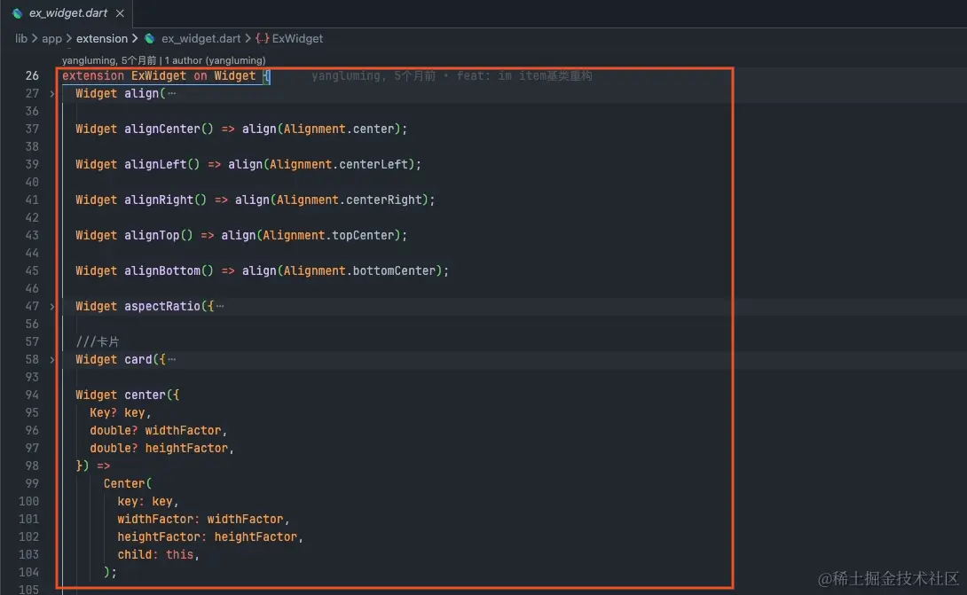
Task: Click 'centerLeft' in the alignLeft line
Action: (x=373, y=165)
